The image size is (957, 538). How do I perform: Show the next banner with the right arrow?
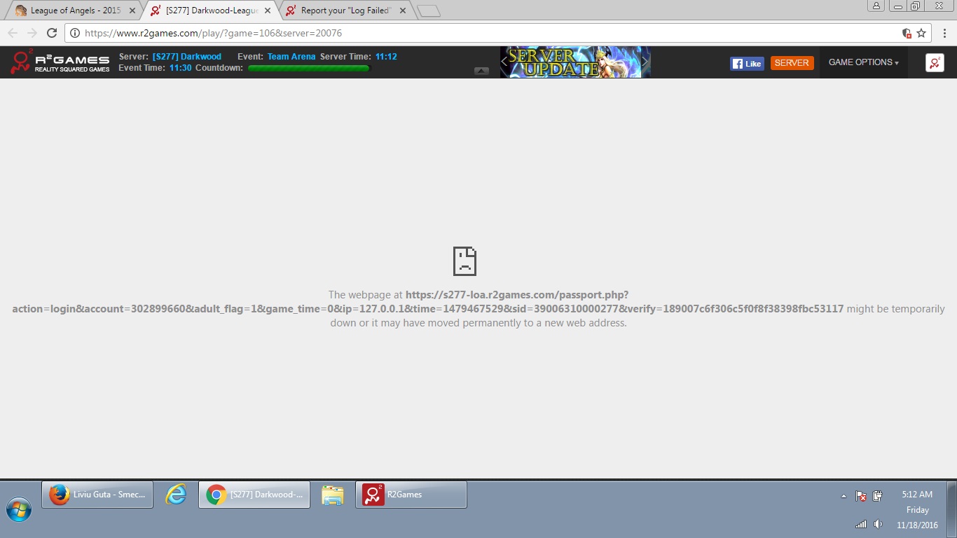pos(645,62)
